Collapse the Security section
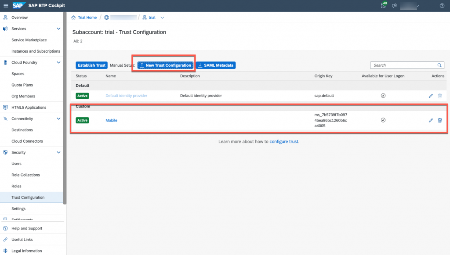 (58, 152)
